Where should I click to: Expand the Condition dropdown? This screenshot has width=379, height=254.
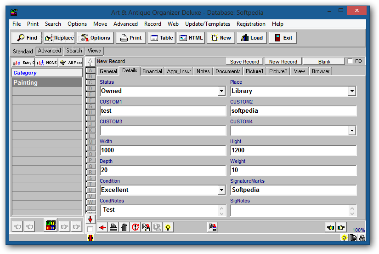tap(221, 190)
